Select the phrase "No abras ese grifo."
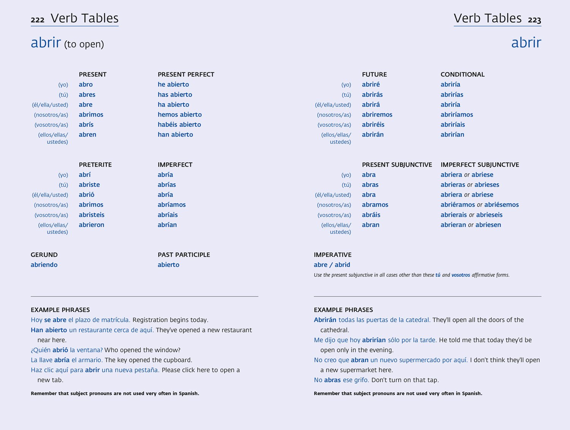570x430 pixels. point(341,380)
